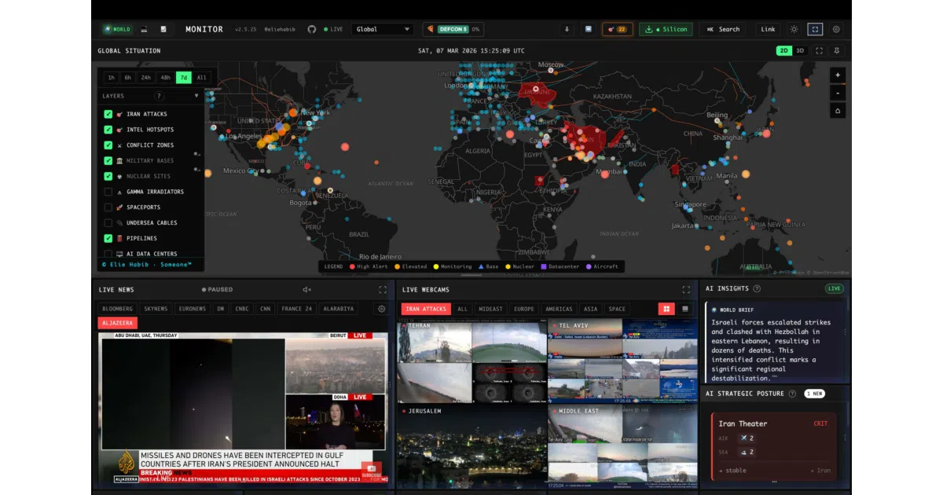Screen dimensions: 943x495
Task: Click the download arrow icon in header
Action: point(567,29)
